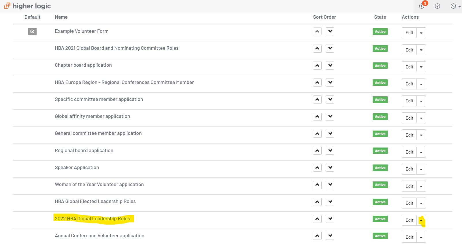Select the Speaker Application name
462x245 pixels.
pos(77,167)
